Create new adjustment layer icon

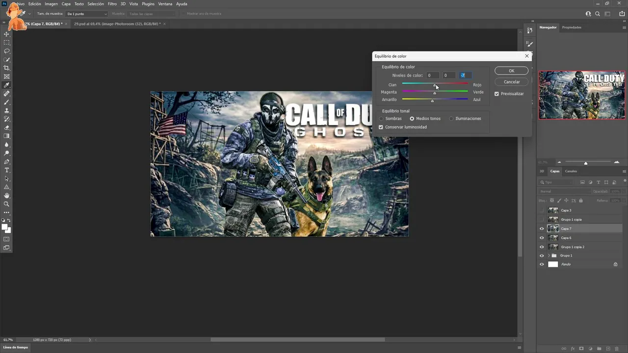click(590, 349)
